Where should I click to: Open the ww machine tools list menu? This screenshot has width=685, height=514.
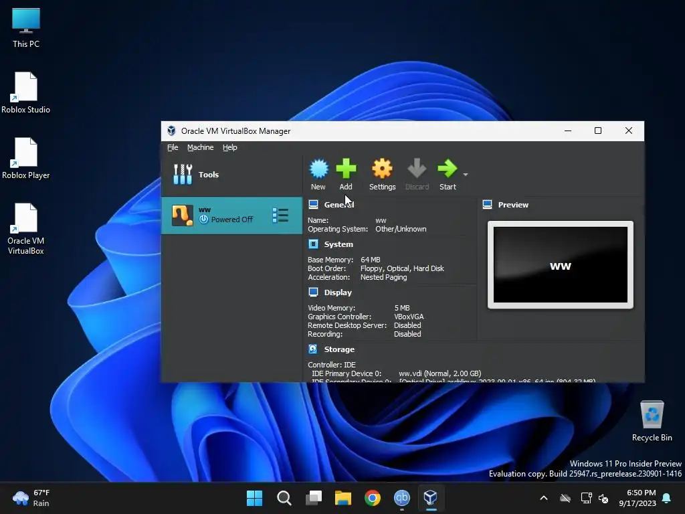point(280,215)
